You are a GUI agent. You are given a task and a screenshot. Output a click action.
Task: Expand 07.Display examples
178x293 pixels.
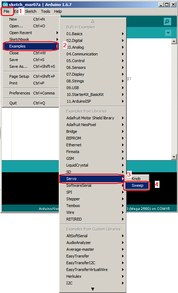click(93, 74)
